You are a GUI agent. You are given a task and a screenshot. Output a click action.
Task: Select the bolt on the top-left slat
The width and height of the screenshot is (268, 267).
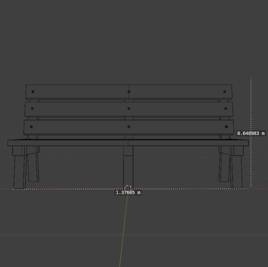pyautogui.click(x=32, y=92)
